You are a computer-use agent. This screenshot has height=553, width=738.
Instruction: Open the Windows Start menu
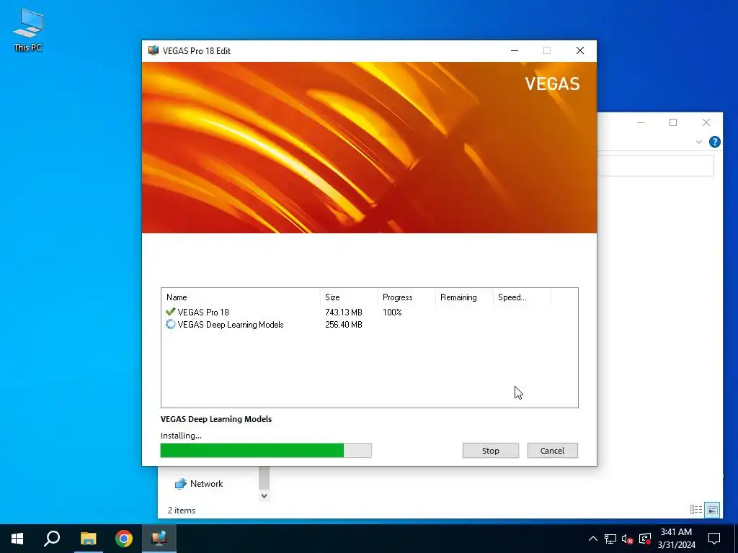point(17,539)
